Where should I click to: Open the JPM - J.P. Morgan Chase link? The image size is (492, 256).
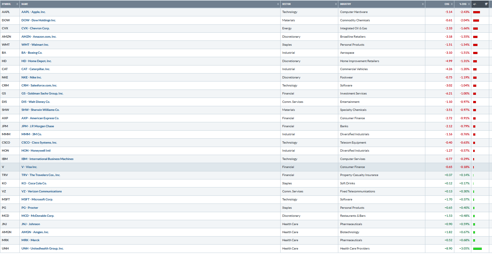point(38,126)
